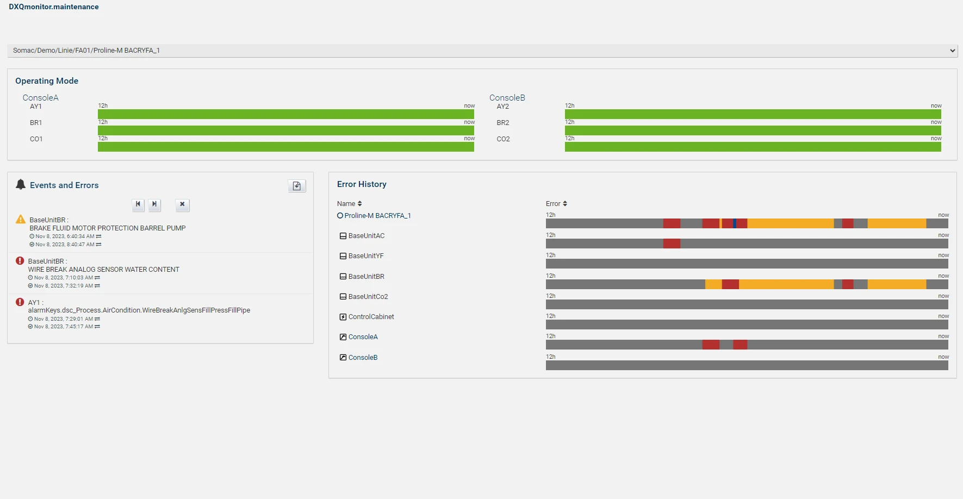Jump to first events page
Screen dimensions: 963x499
click(138, 204)
